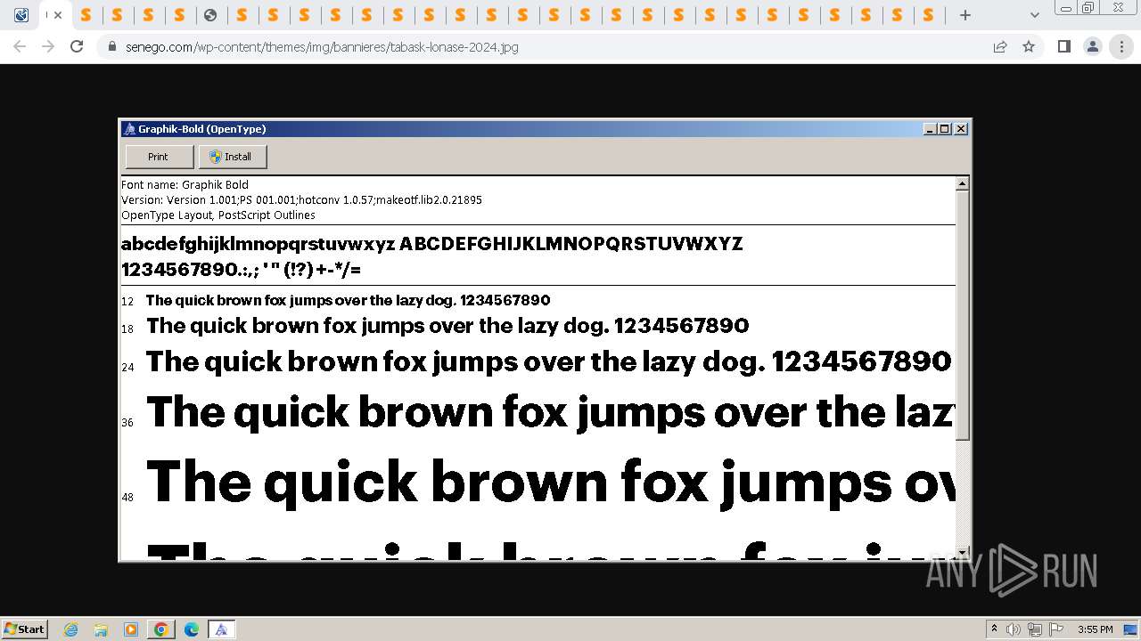
Task: Open the Windows Start menu
Action: [x=25, y=629]
